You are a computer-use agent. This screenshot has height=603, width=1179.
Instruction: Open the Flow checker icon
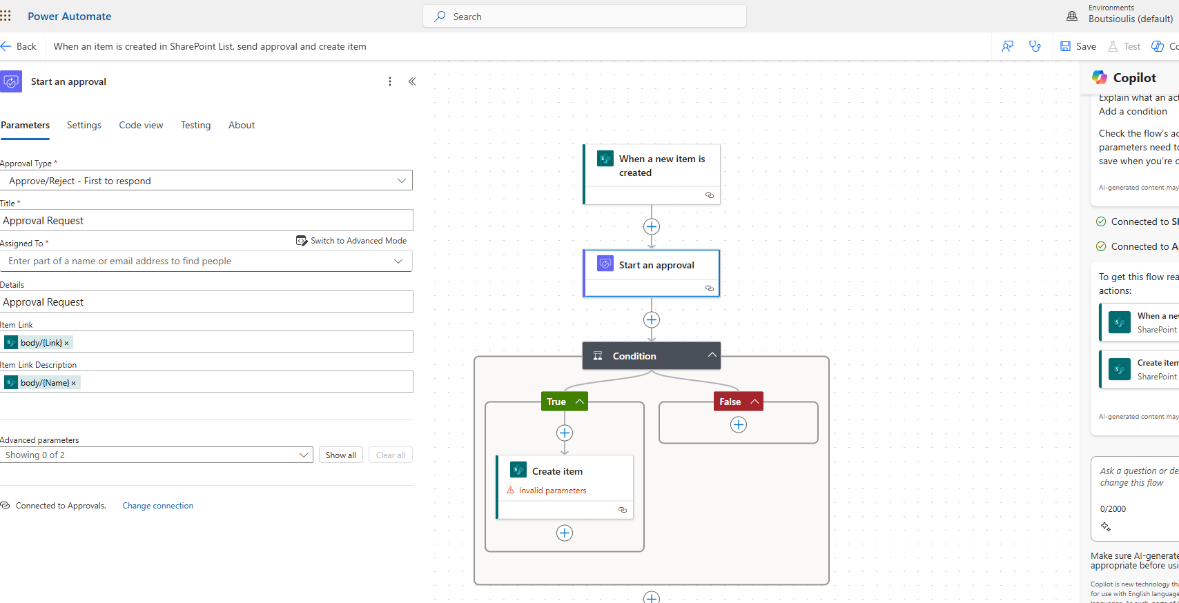(1035, 46)
